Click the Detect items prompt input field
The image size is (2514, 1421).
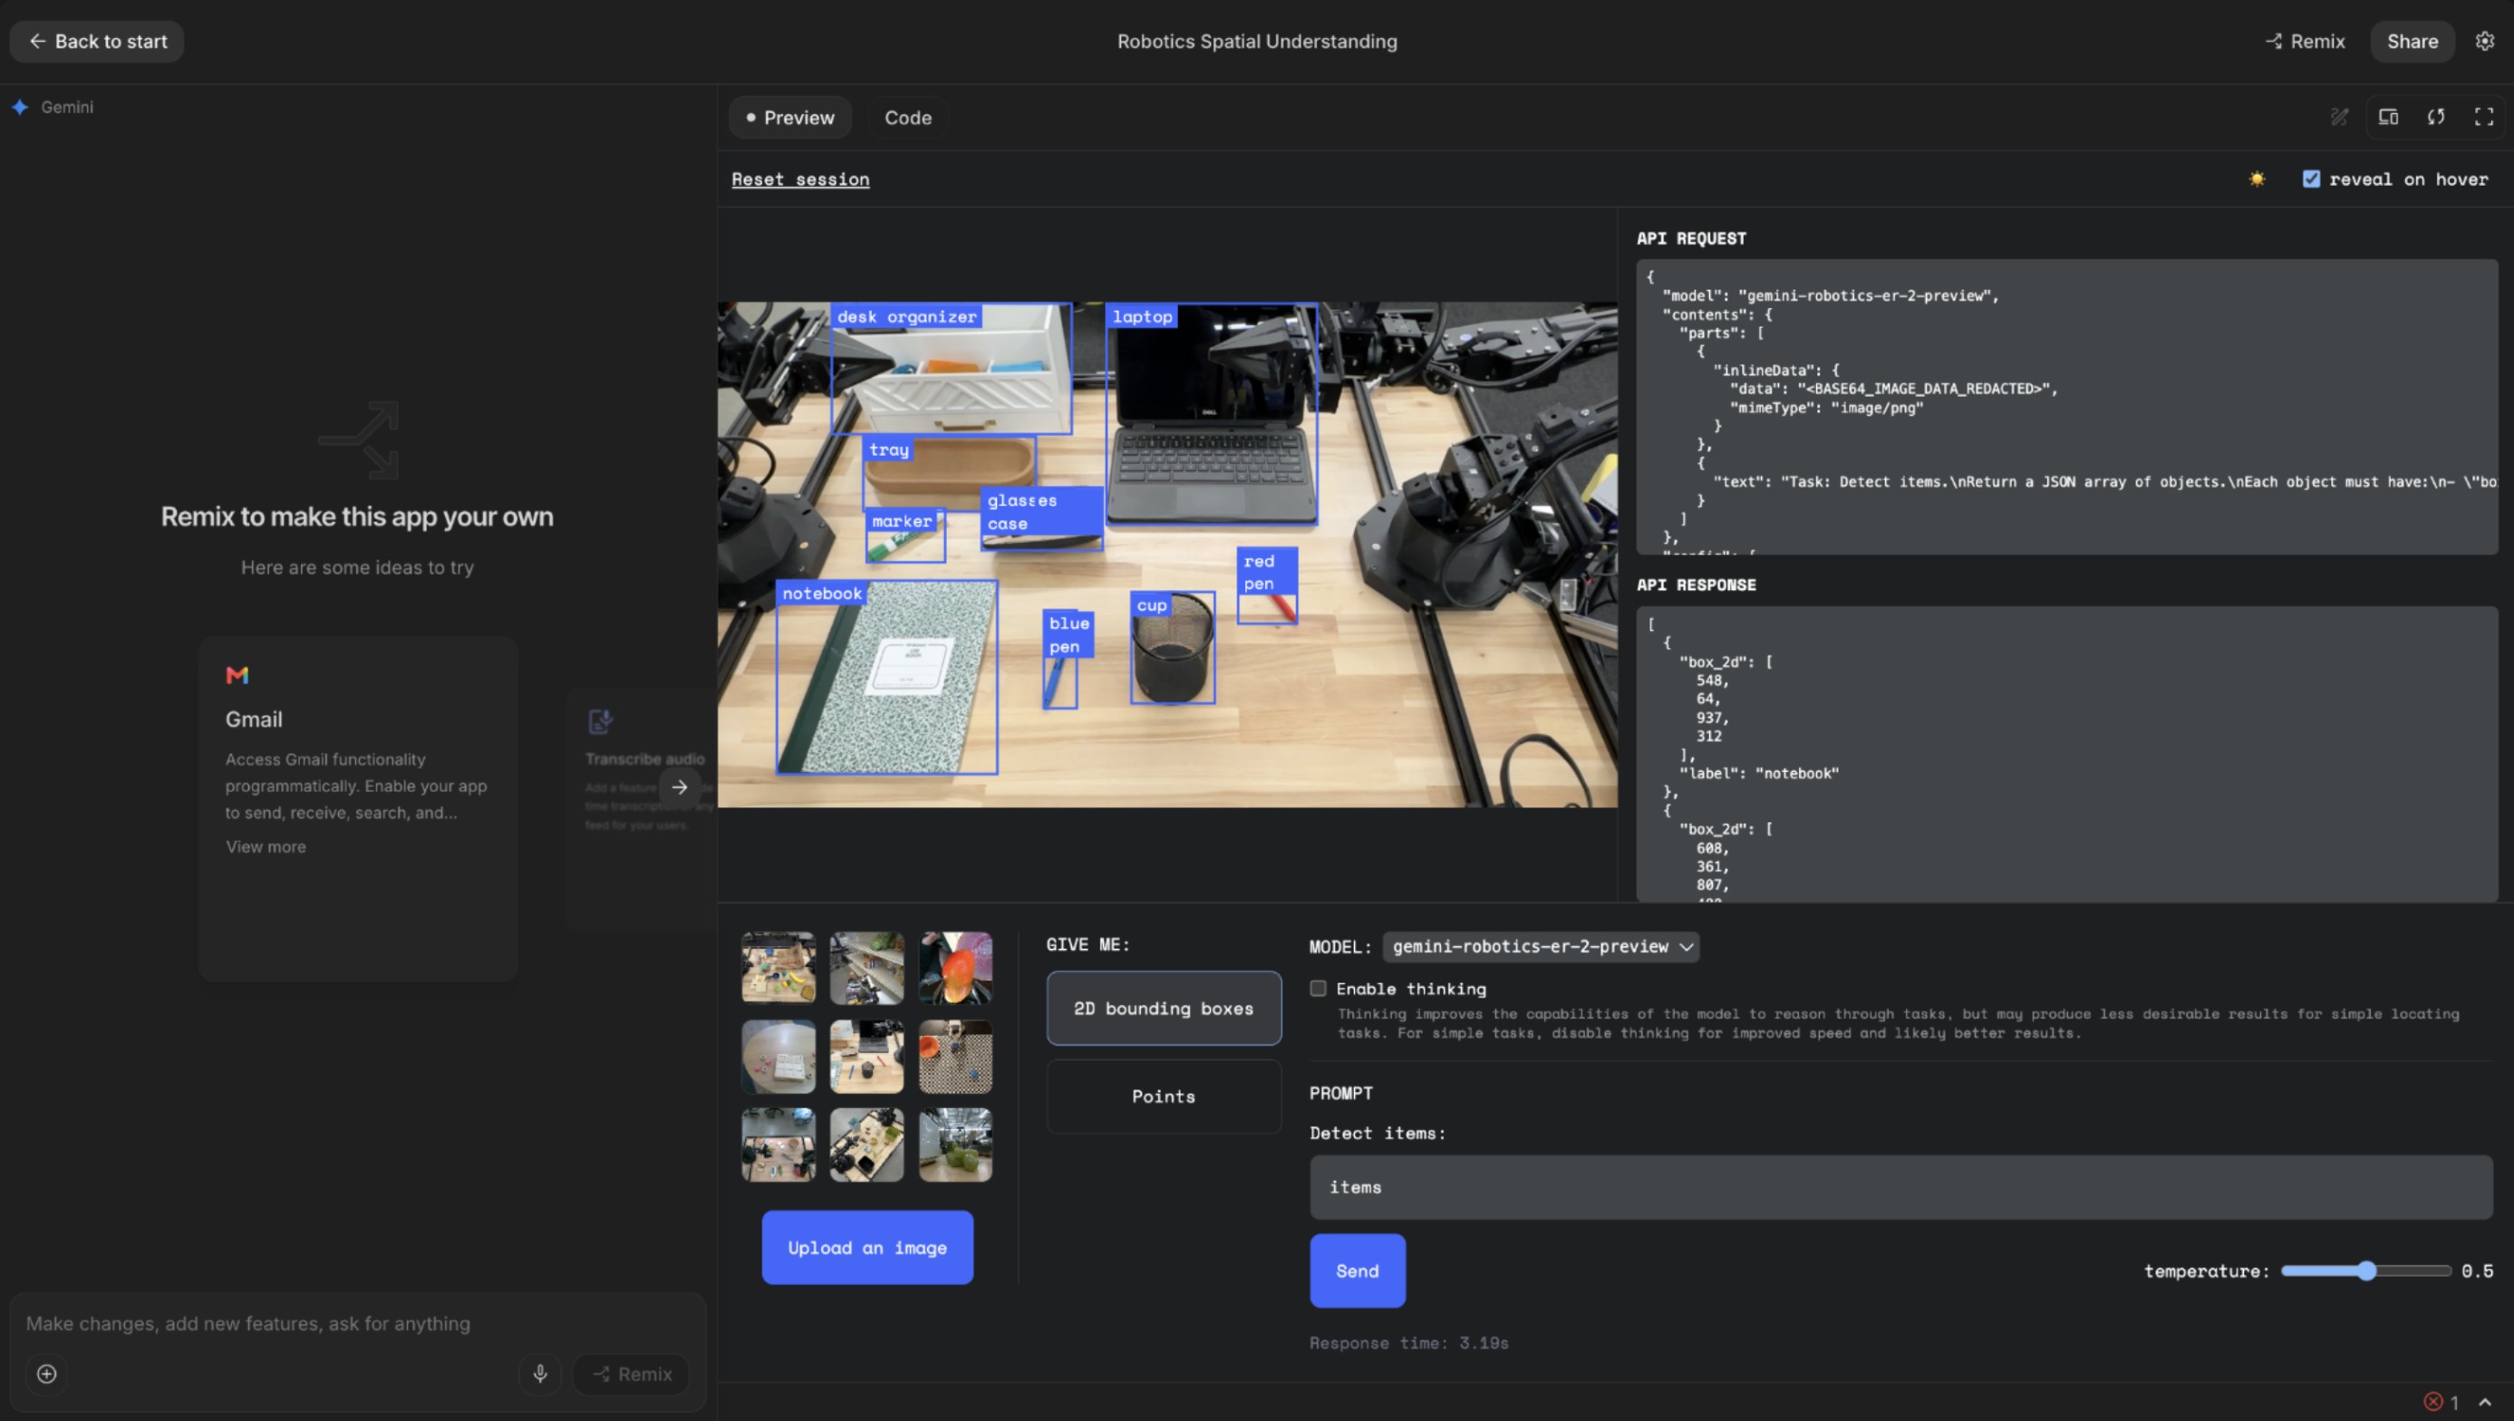[x=1900, y=1187]
